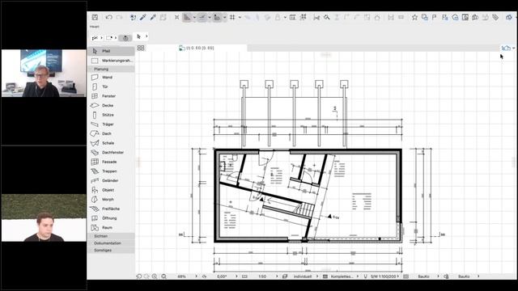The width and height of the screenshot is (518, 291).
Task: Click the star favorites icon in toolbar
Action: [414, 17]
